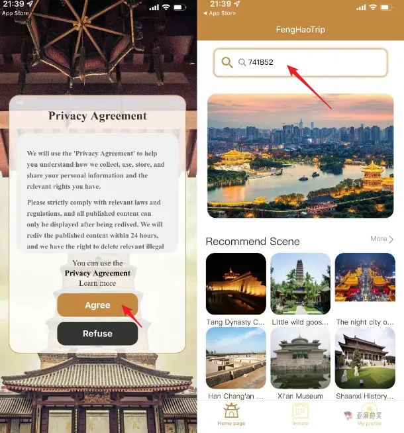Open the My profile tab icon
404x433 pixels.
coord(369,410)
